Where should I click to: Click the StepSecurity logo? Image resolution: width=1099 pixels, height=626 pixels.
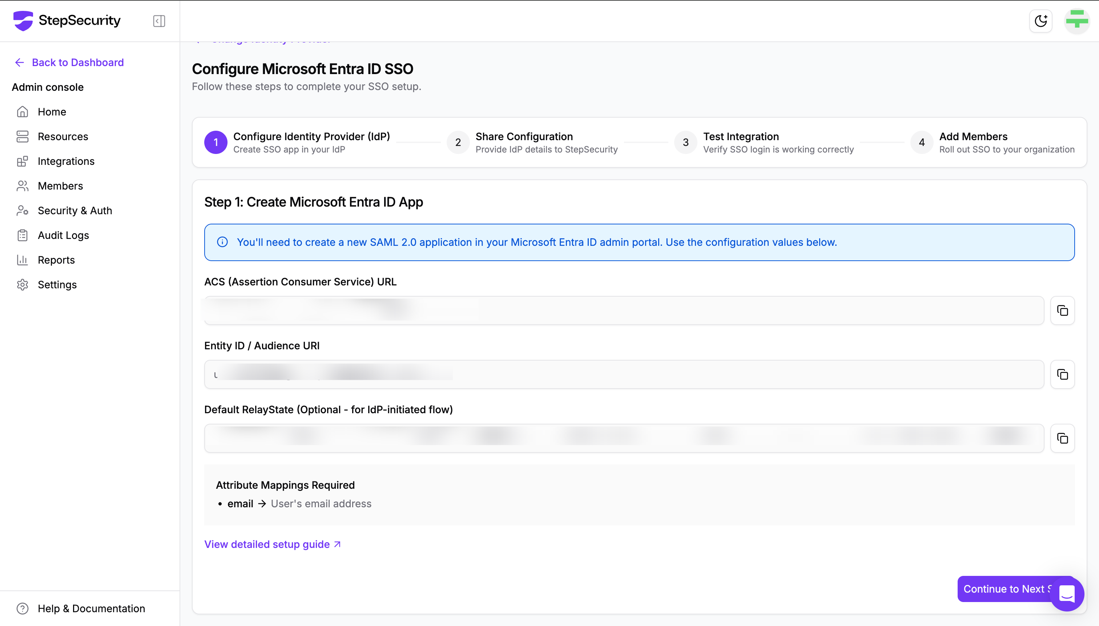pyautogui.click(x=67, y=21)
